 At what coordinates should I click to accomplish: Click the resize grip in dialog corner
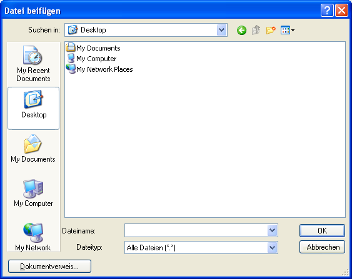[345, 272]
